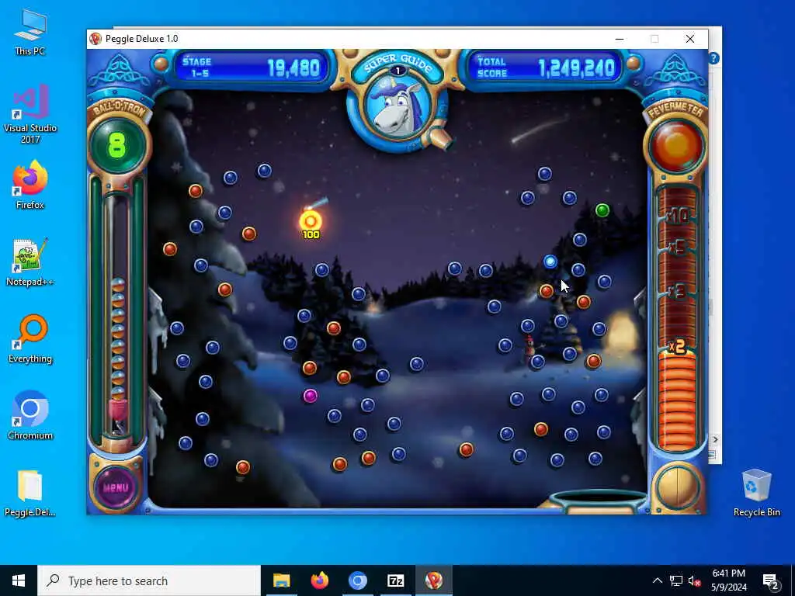Click the right arrow in the window behind Peggle
Screen dimensions: 795x596
715,439
